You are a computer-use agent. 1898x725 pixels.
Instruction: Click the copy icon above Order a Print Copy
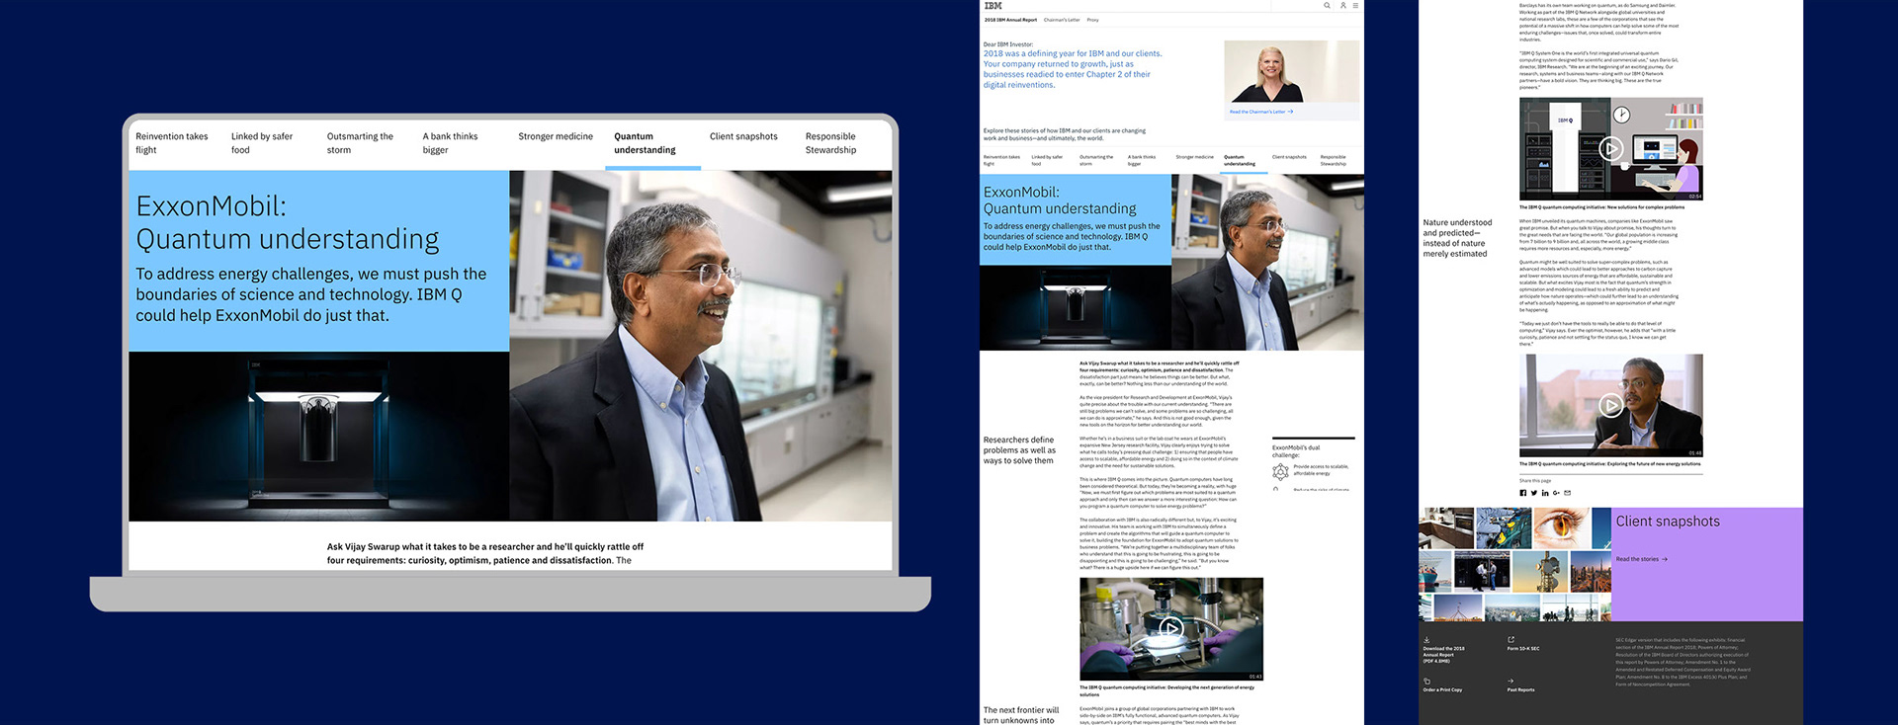pos(1426,681)
